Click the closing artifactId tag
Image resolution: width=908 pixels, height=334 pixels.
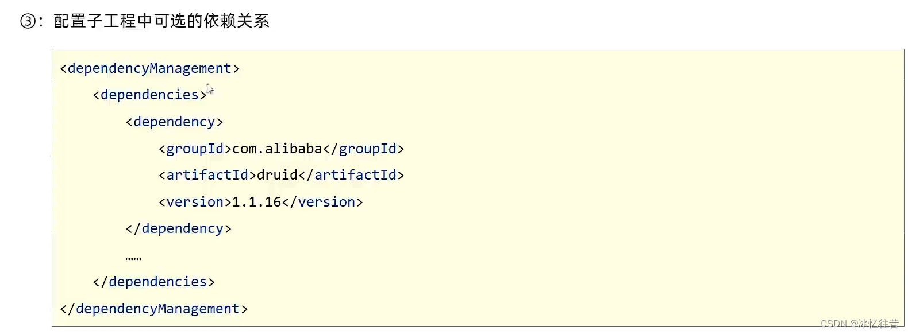[x=351, y=175]
